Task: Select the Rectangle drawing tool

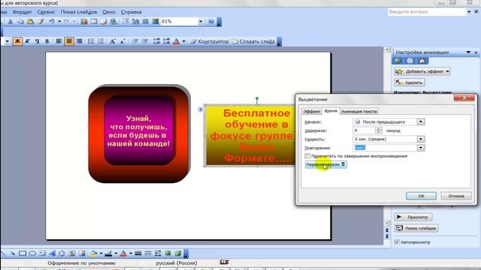Action: 23,253
